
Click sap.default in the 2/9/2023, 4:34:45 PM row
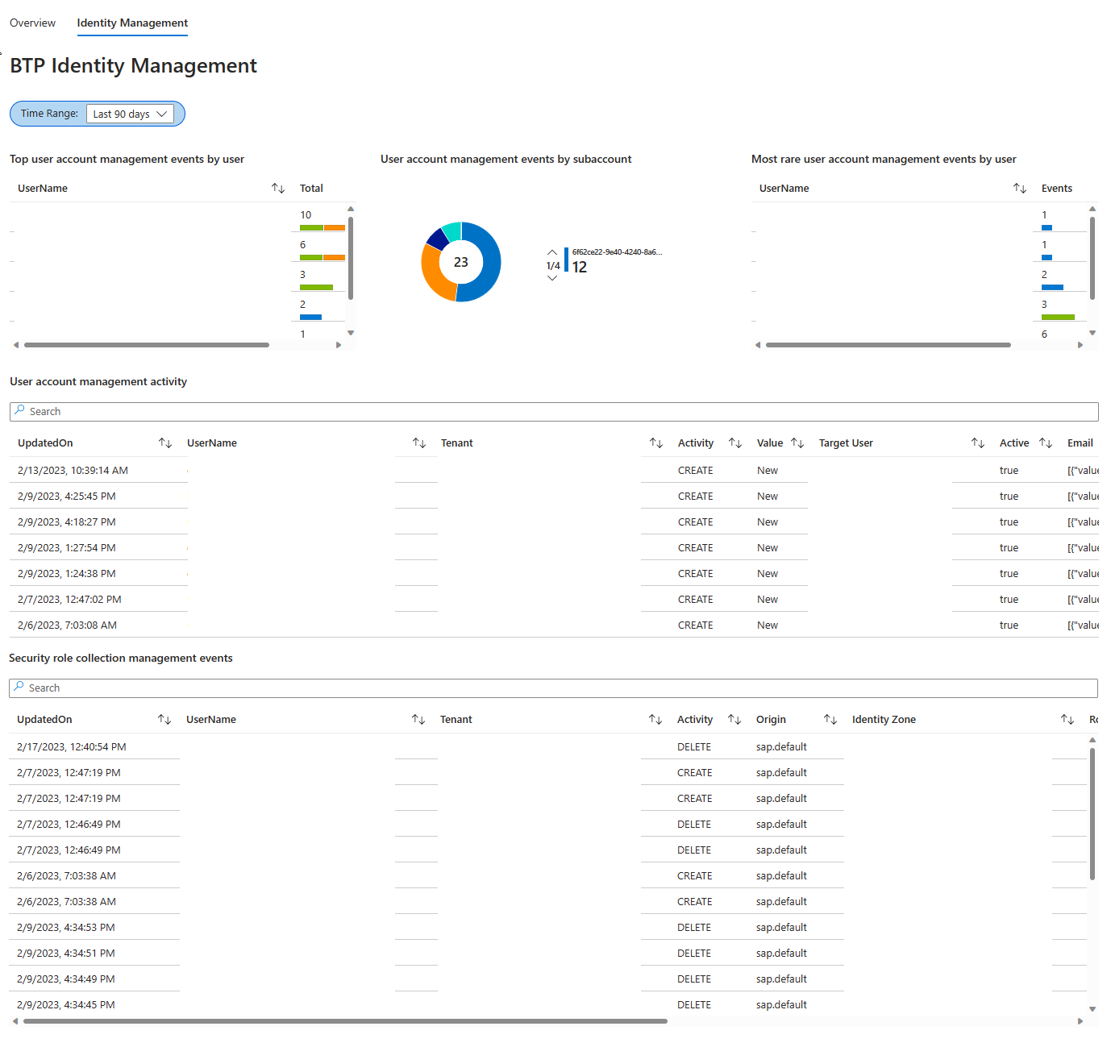(x=781, y=1004)
